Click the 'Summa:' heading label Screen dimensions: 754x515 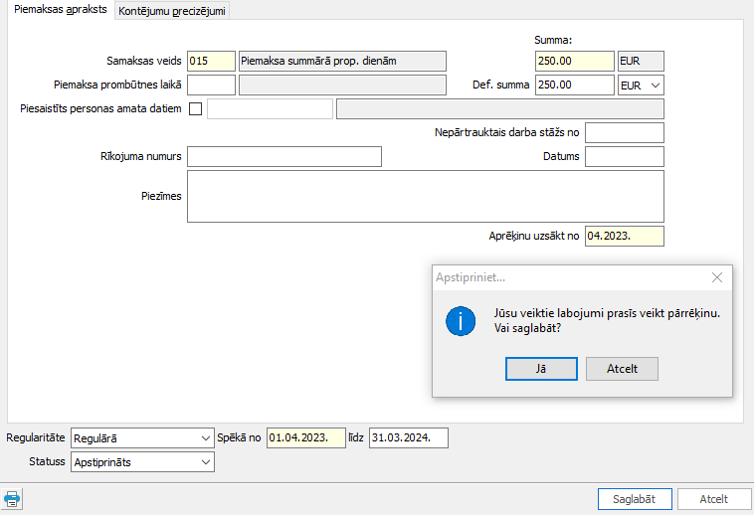[x=553, y=41]
